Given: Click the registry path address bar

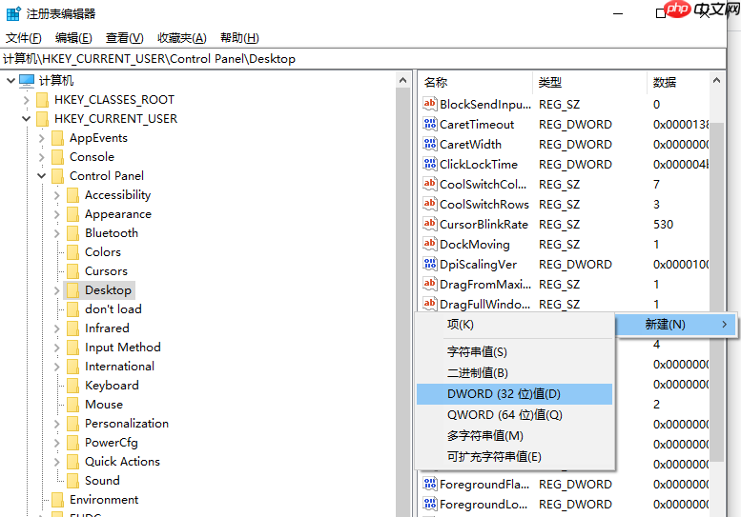Looking at the screenshot, I should pyautogui.click(x=363, y=58).
